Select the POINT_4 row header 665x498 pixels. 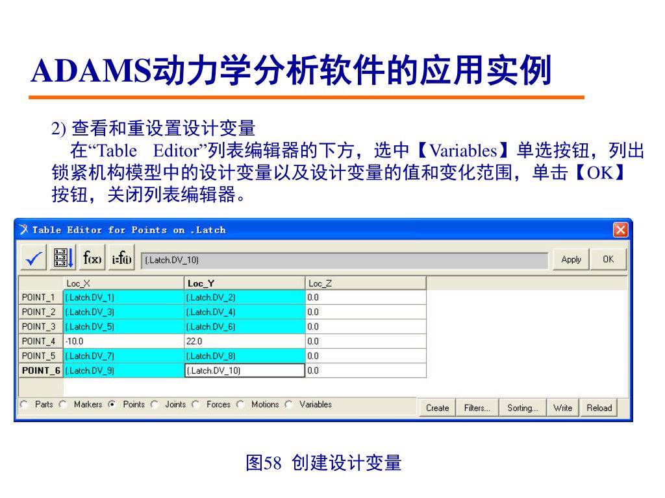click(41, 341)
